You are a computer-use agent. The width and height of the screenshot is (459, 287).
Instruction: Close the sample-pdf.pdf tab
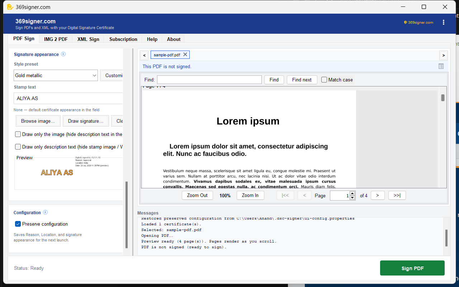185,55
